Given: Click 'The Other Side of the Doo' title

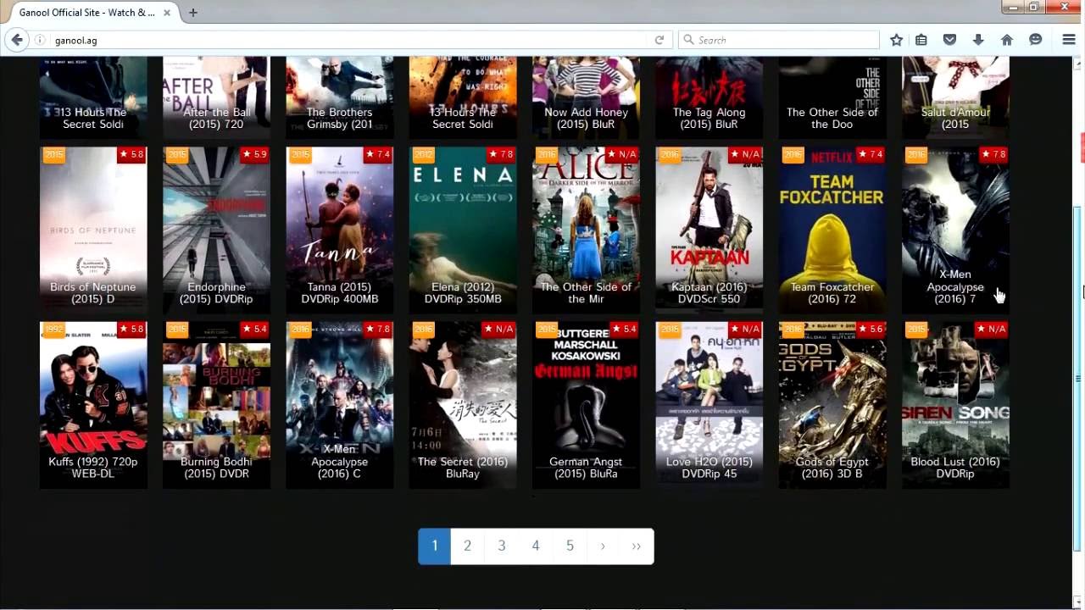Looking at the screenshot, I should pos(832,118).
